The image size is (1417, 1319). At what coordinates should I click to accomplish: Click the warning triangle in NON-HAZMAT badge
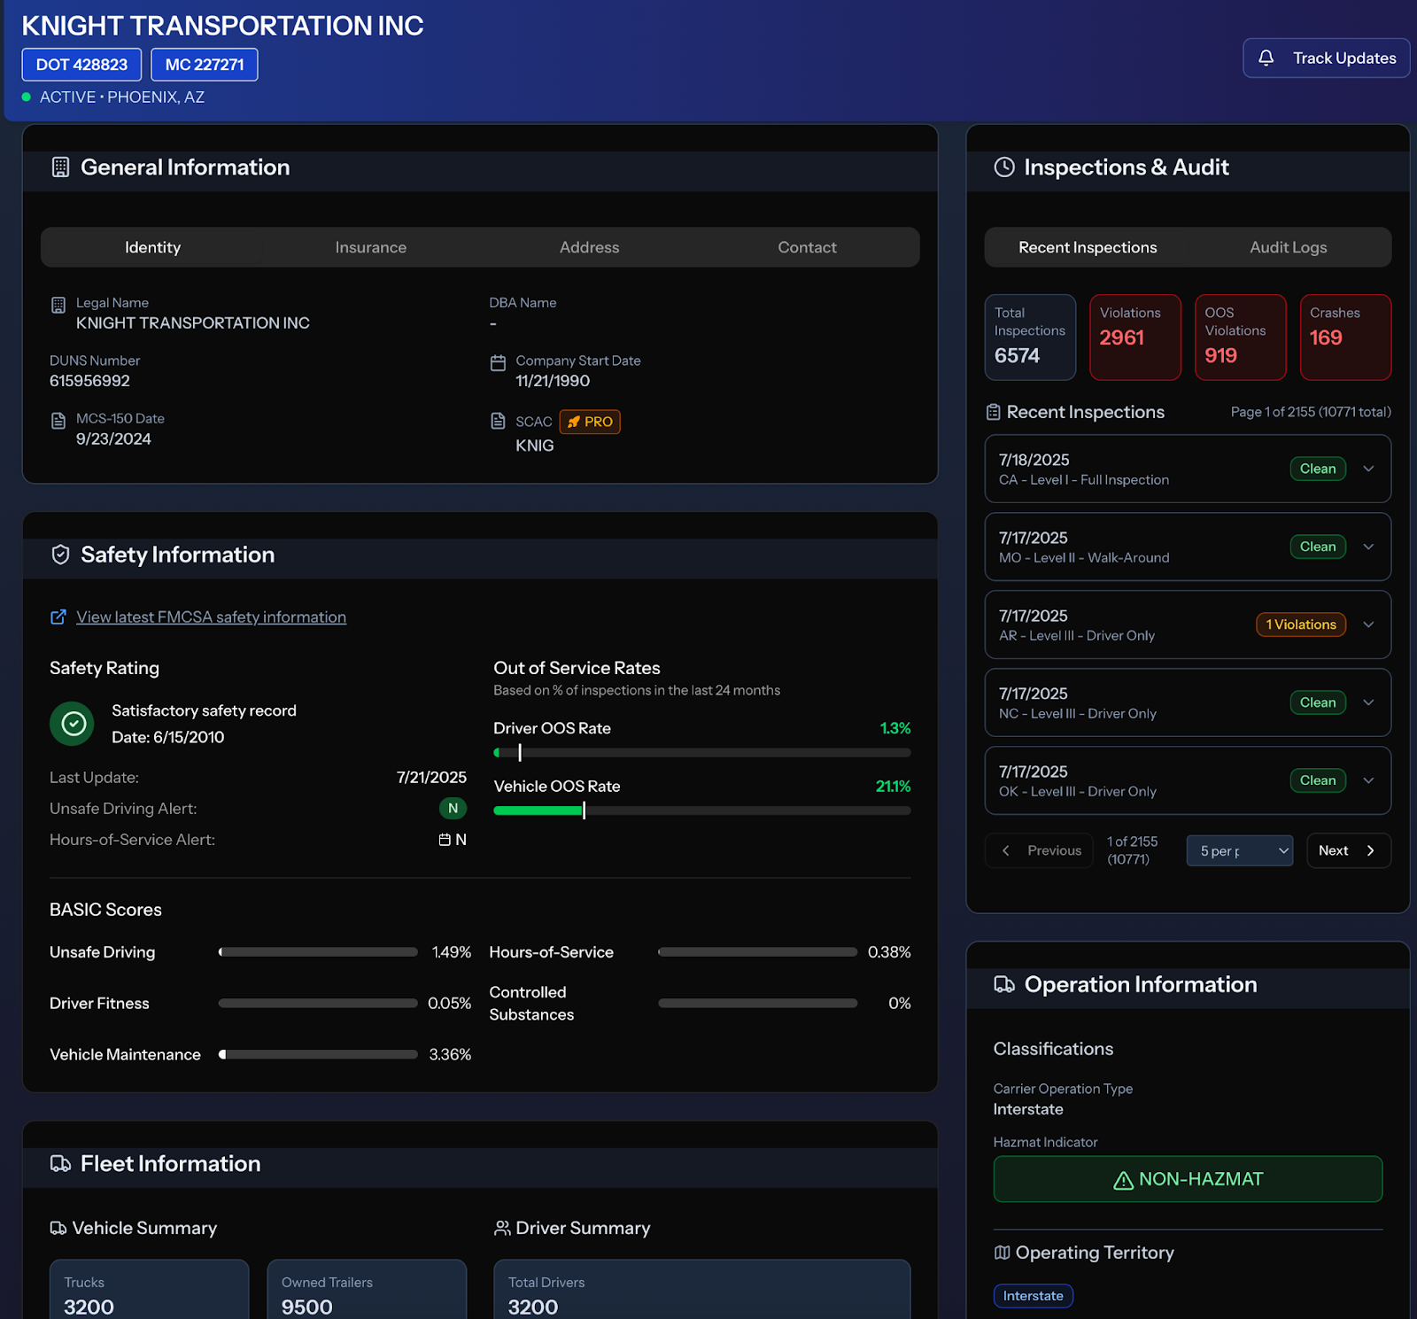1123,1180
